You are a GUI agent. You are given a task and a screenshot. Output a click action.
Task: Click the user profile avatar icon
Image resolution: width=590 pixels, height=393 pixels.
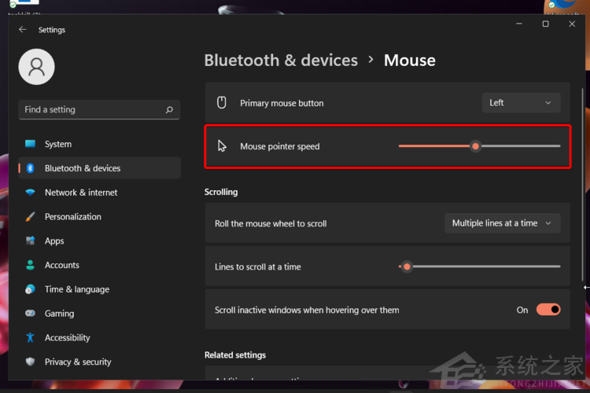[x=36, y=67]
